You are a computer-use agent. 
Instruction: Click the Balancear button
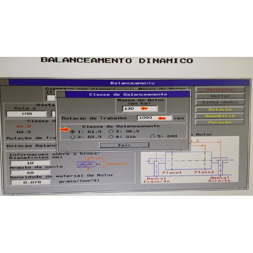220,89
